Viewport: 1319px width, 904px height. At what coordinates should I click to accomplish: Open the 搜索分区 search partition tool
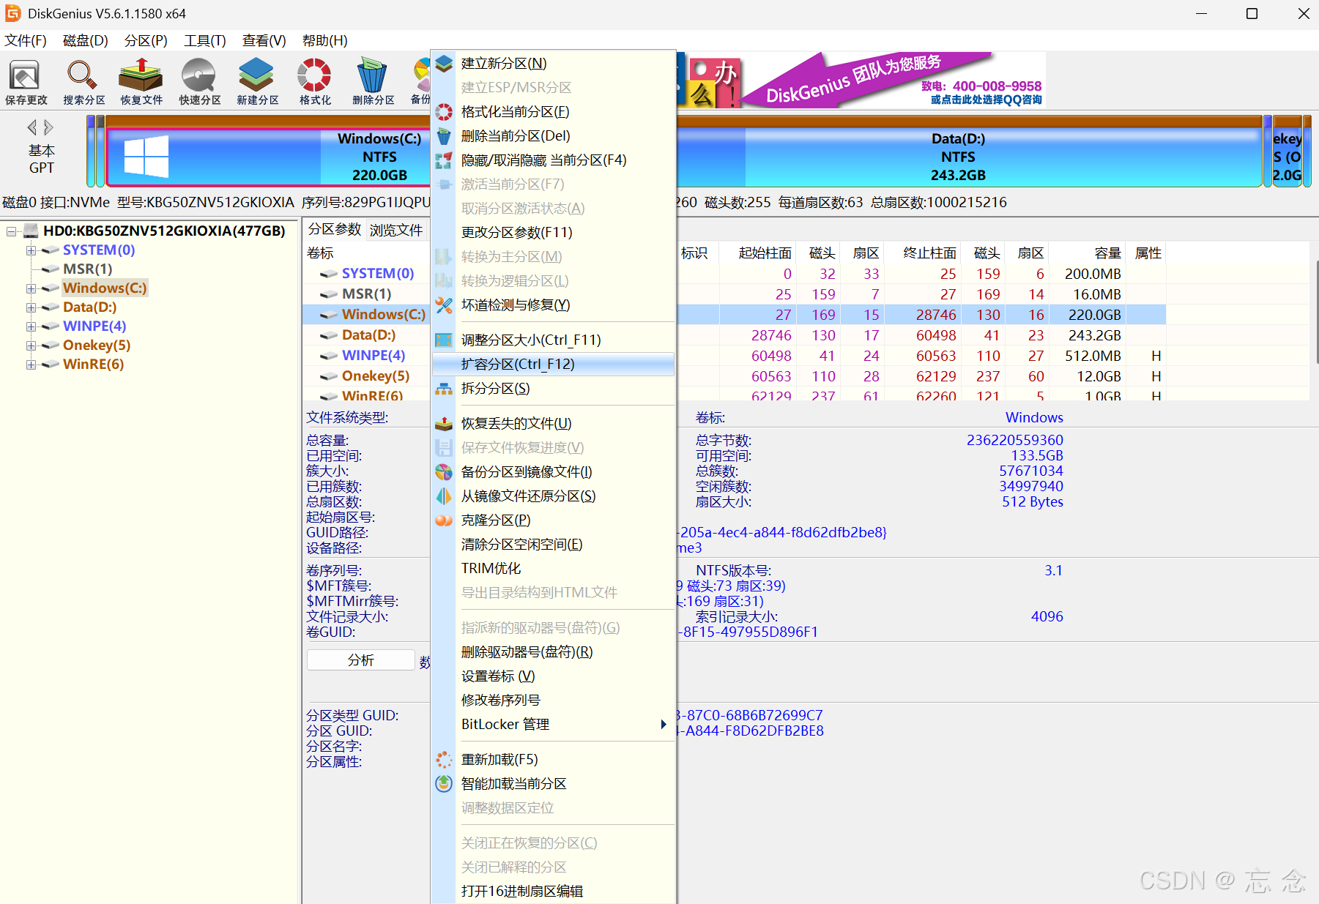pyautogui.click(x=83, y=81)
